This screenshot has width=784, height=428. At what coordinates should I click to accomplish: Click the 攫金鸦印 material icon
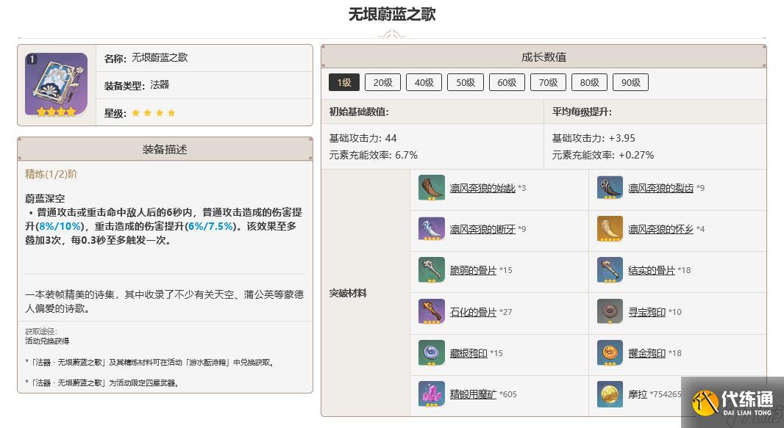point(610,352)
